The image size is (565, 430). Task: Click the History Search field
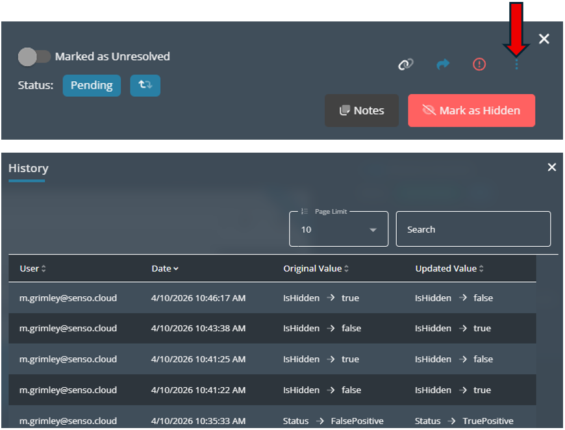point(473,229)
